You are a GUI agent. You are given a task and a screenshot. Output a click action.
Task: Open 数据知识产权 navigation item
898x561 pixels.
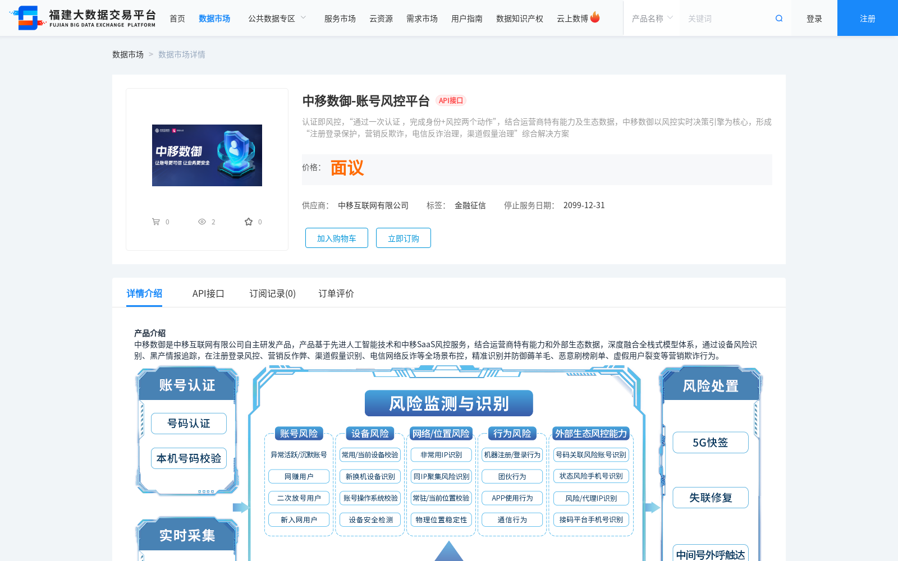(520, 19)
